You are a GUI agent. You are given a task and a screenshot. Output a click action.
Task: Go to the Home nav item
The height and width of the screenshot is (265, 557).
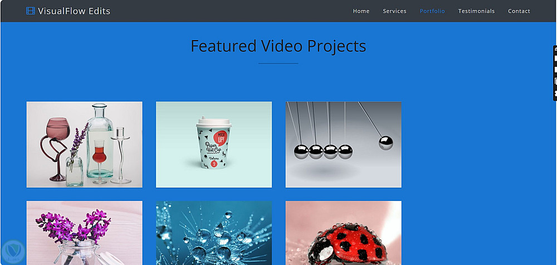click(361, 11)
